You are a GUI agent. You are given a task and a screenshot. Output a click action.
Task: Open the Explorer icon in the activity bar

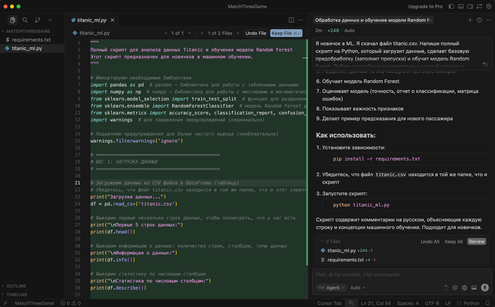[13, 20]
